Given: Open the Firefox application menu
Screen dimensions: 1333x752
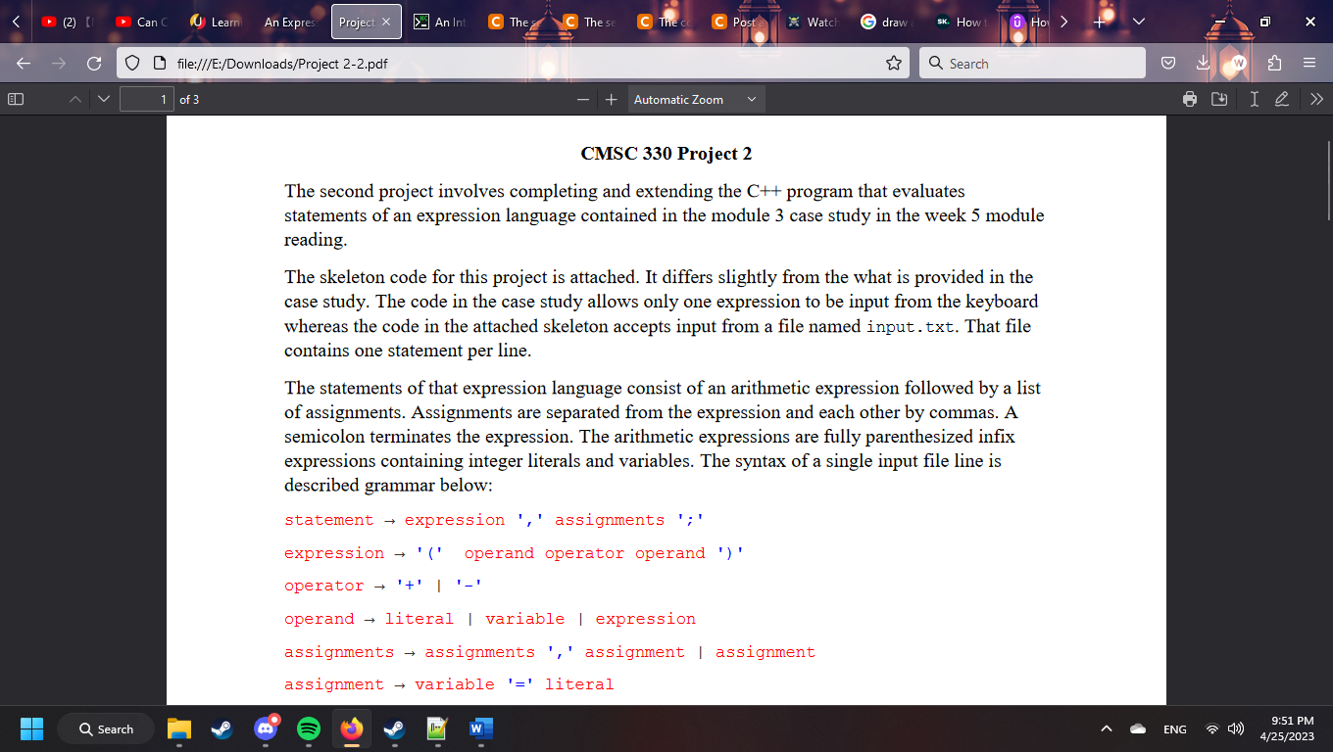Looking at the screenshot, I should (1309, 63).
